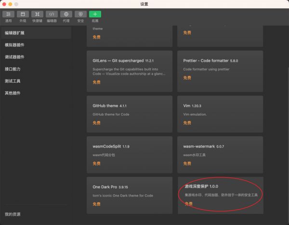Open the 代理 proxy settings tab
The height and width of the screenshot is (225, 289).
pos(66,16)
